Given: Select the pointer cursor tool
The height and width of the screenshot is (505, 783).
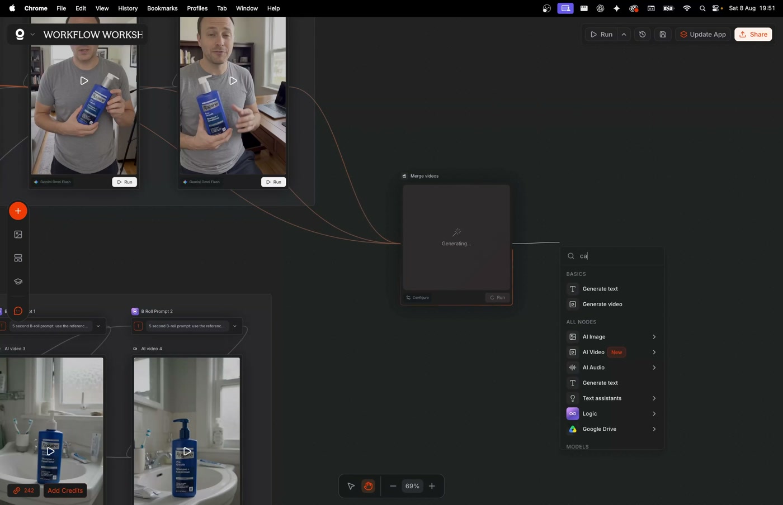Looking at the screenshot, I should click(351, 486).
